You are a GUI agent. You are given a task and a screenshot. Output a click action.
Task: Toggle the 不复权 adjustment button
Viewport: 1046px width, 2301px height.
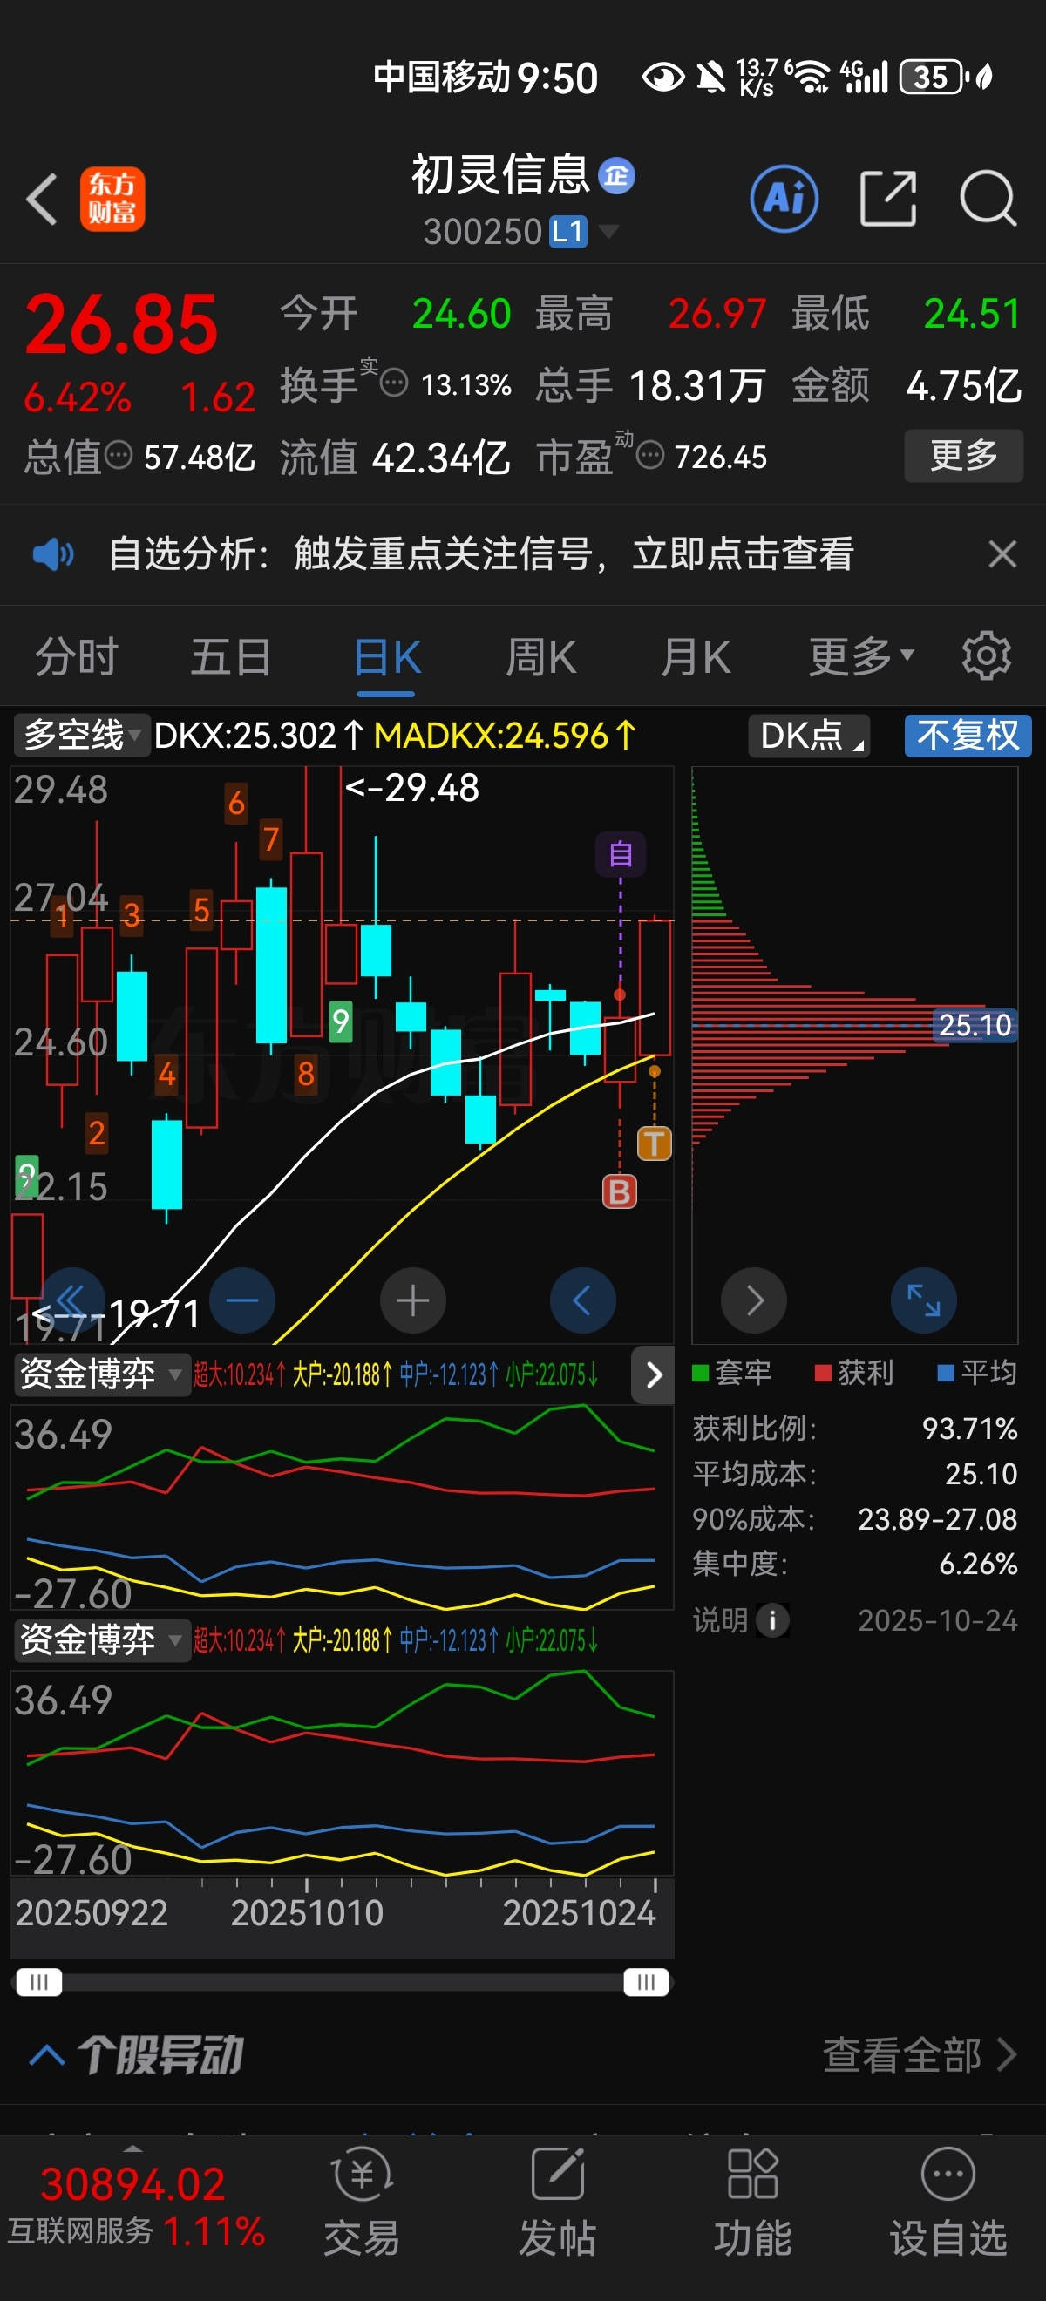click(968, 736)
